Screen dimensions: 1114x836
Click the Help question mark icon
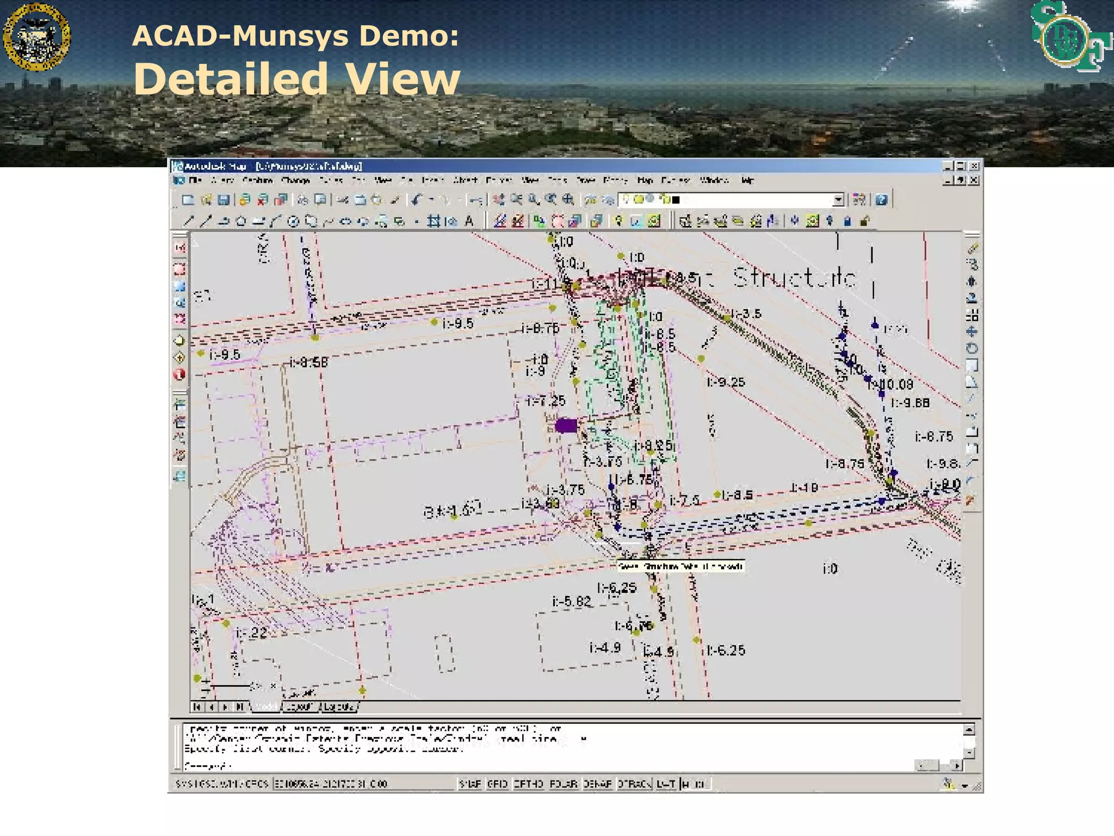tap(882, 200)
